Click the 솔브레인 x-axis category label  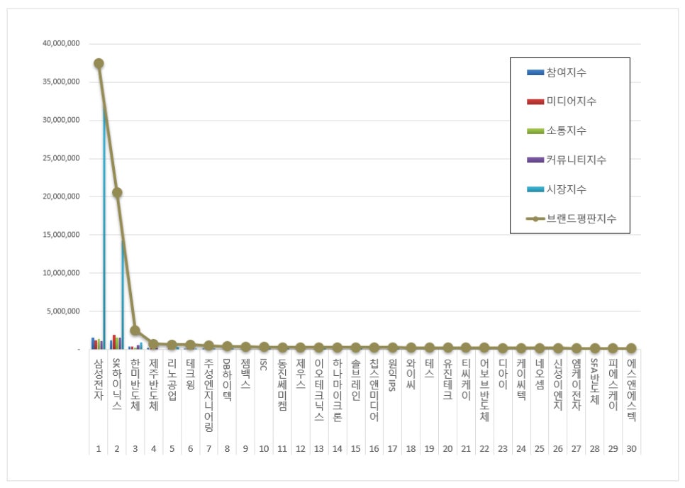pos(355,379)
